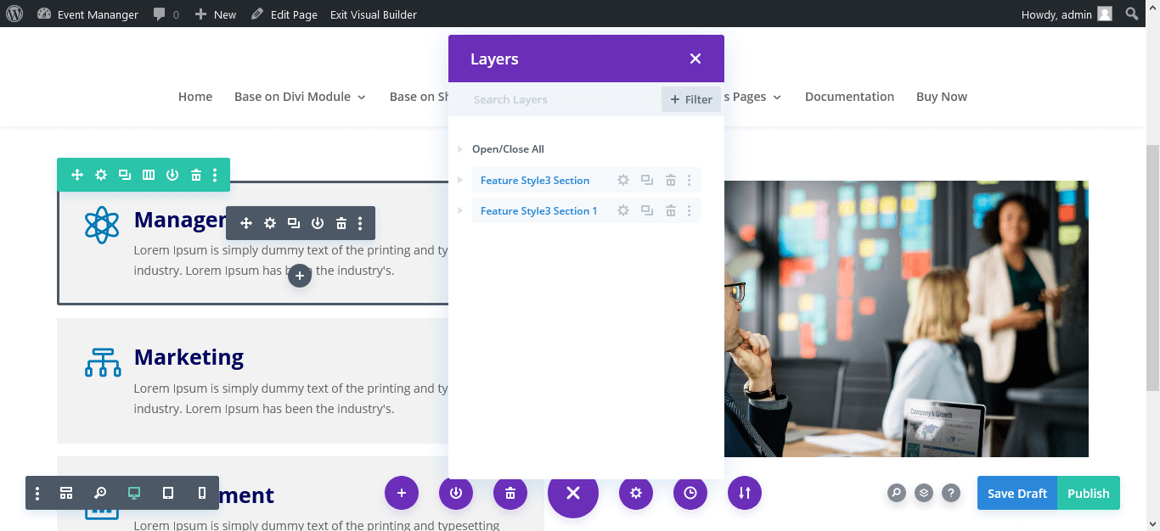Screen dimensions: 1160x531
Task: Open Documentation navigation item
Action: [x=849, y=97]
